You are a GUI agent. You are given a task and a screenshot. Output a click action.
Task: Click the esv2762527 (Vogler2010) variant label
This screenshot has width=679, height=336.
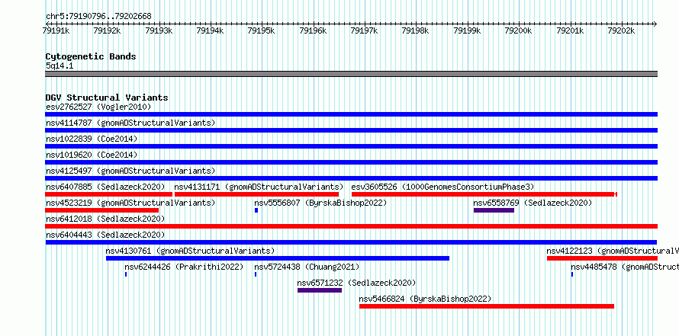98,107
